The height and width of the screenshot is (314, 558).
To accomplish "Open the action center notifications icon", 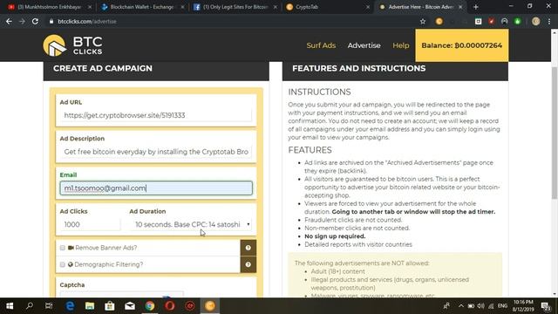I will [546, 306].
